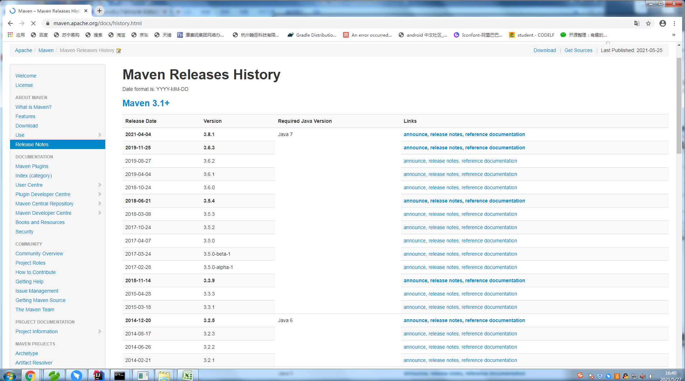
Task: Open the Google Translate icon in address bar
Action: coord(637,23)
